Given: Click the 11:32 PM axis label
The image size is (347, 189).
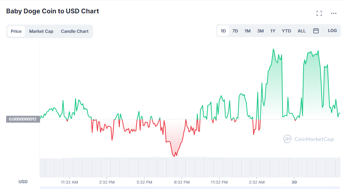Looking at the screenshot, I should coord(219,182).
